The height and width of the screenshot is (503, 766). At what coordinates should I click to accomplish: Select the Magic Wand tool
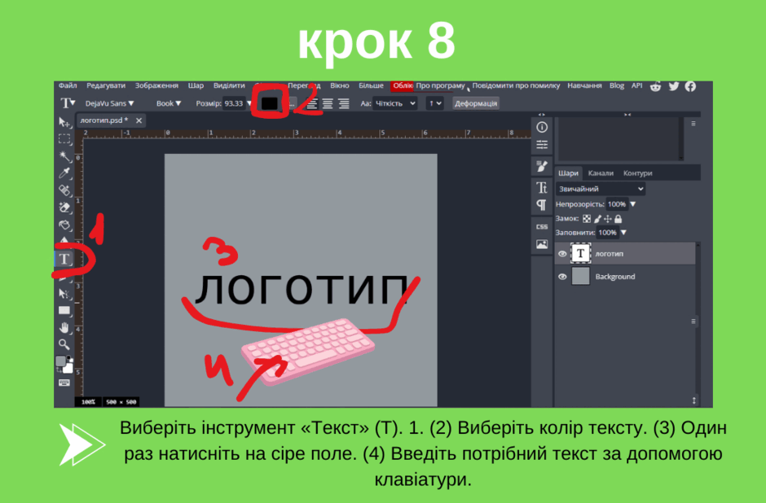point(64,156)
